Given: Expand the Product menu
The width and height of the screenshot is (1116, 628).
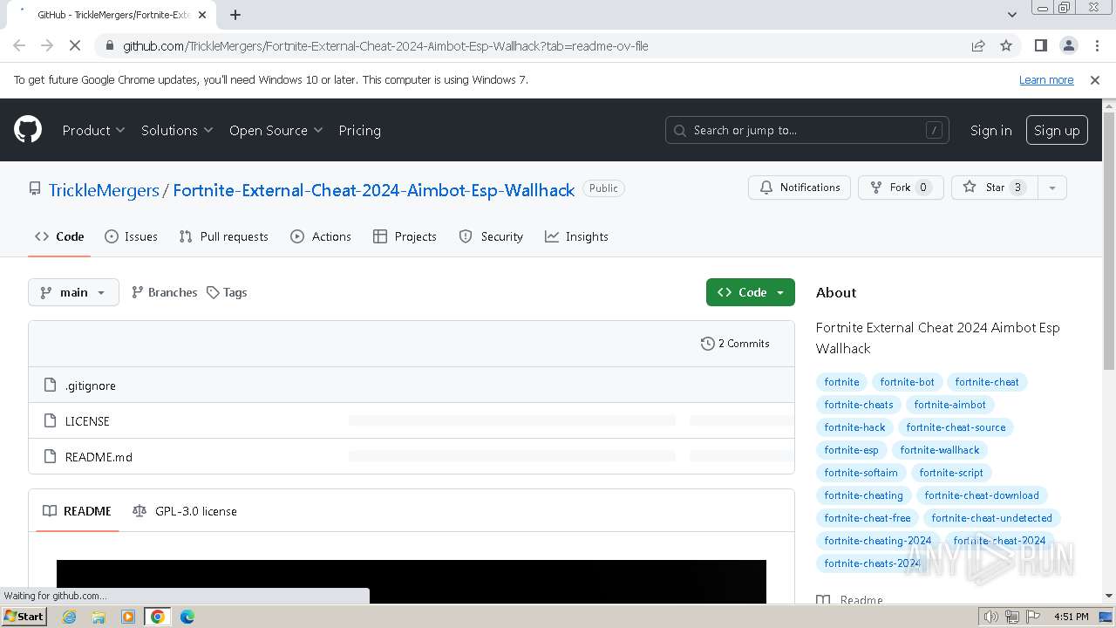Looking at the screenshot, I should tap(93, 130).
